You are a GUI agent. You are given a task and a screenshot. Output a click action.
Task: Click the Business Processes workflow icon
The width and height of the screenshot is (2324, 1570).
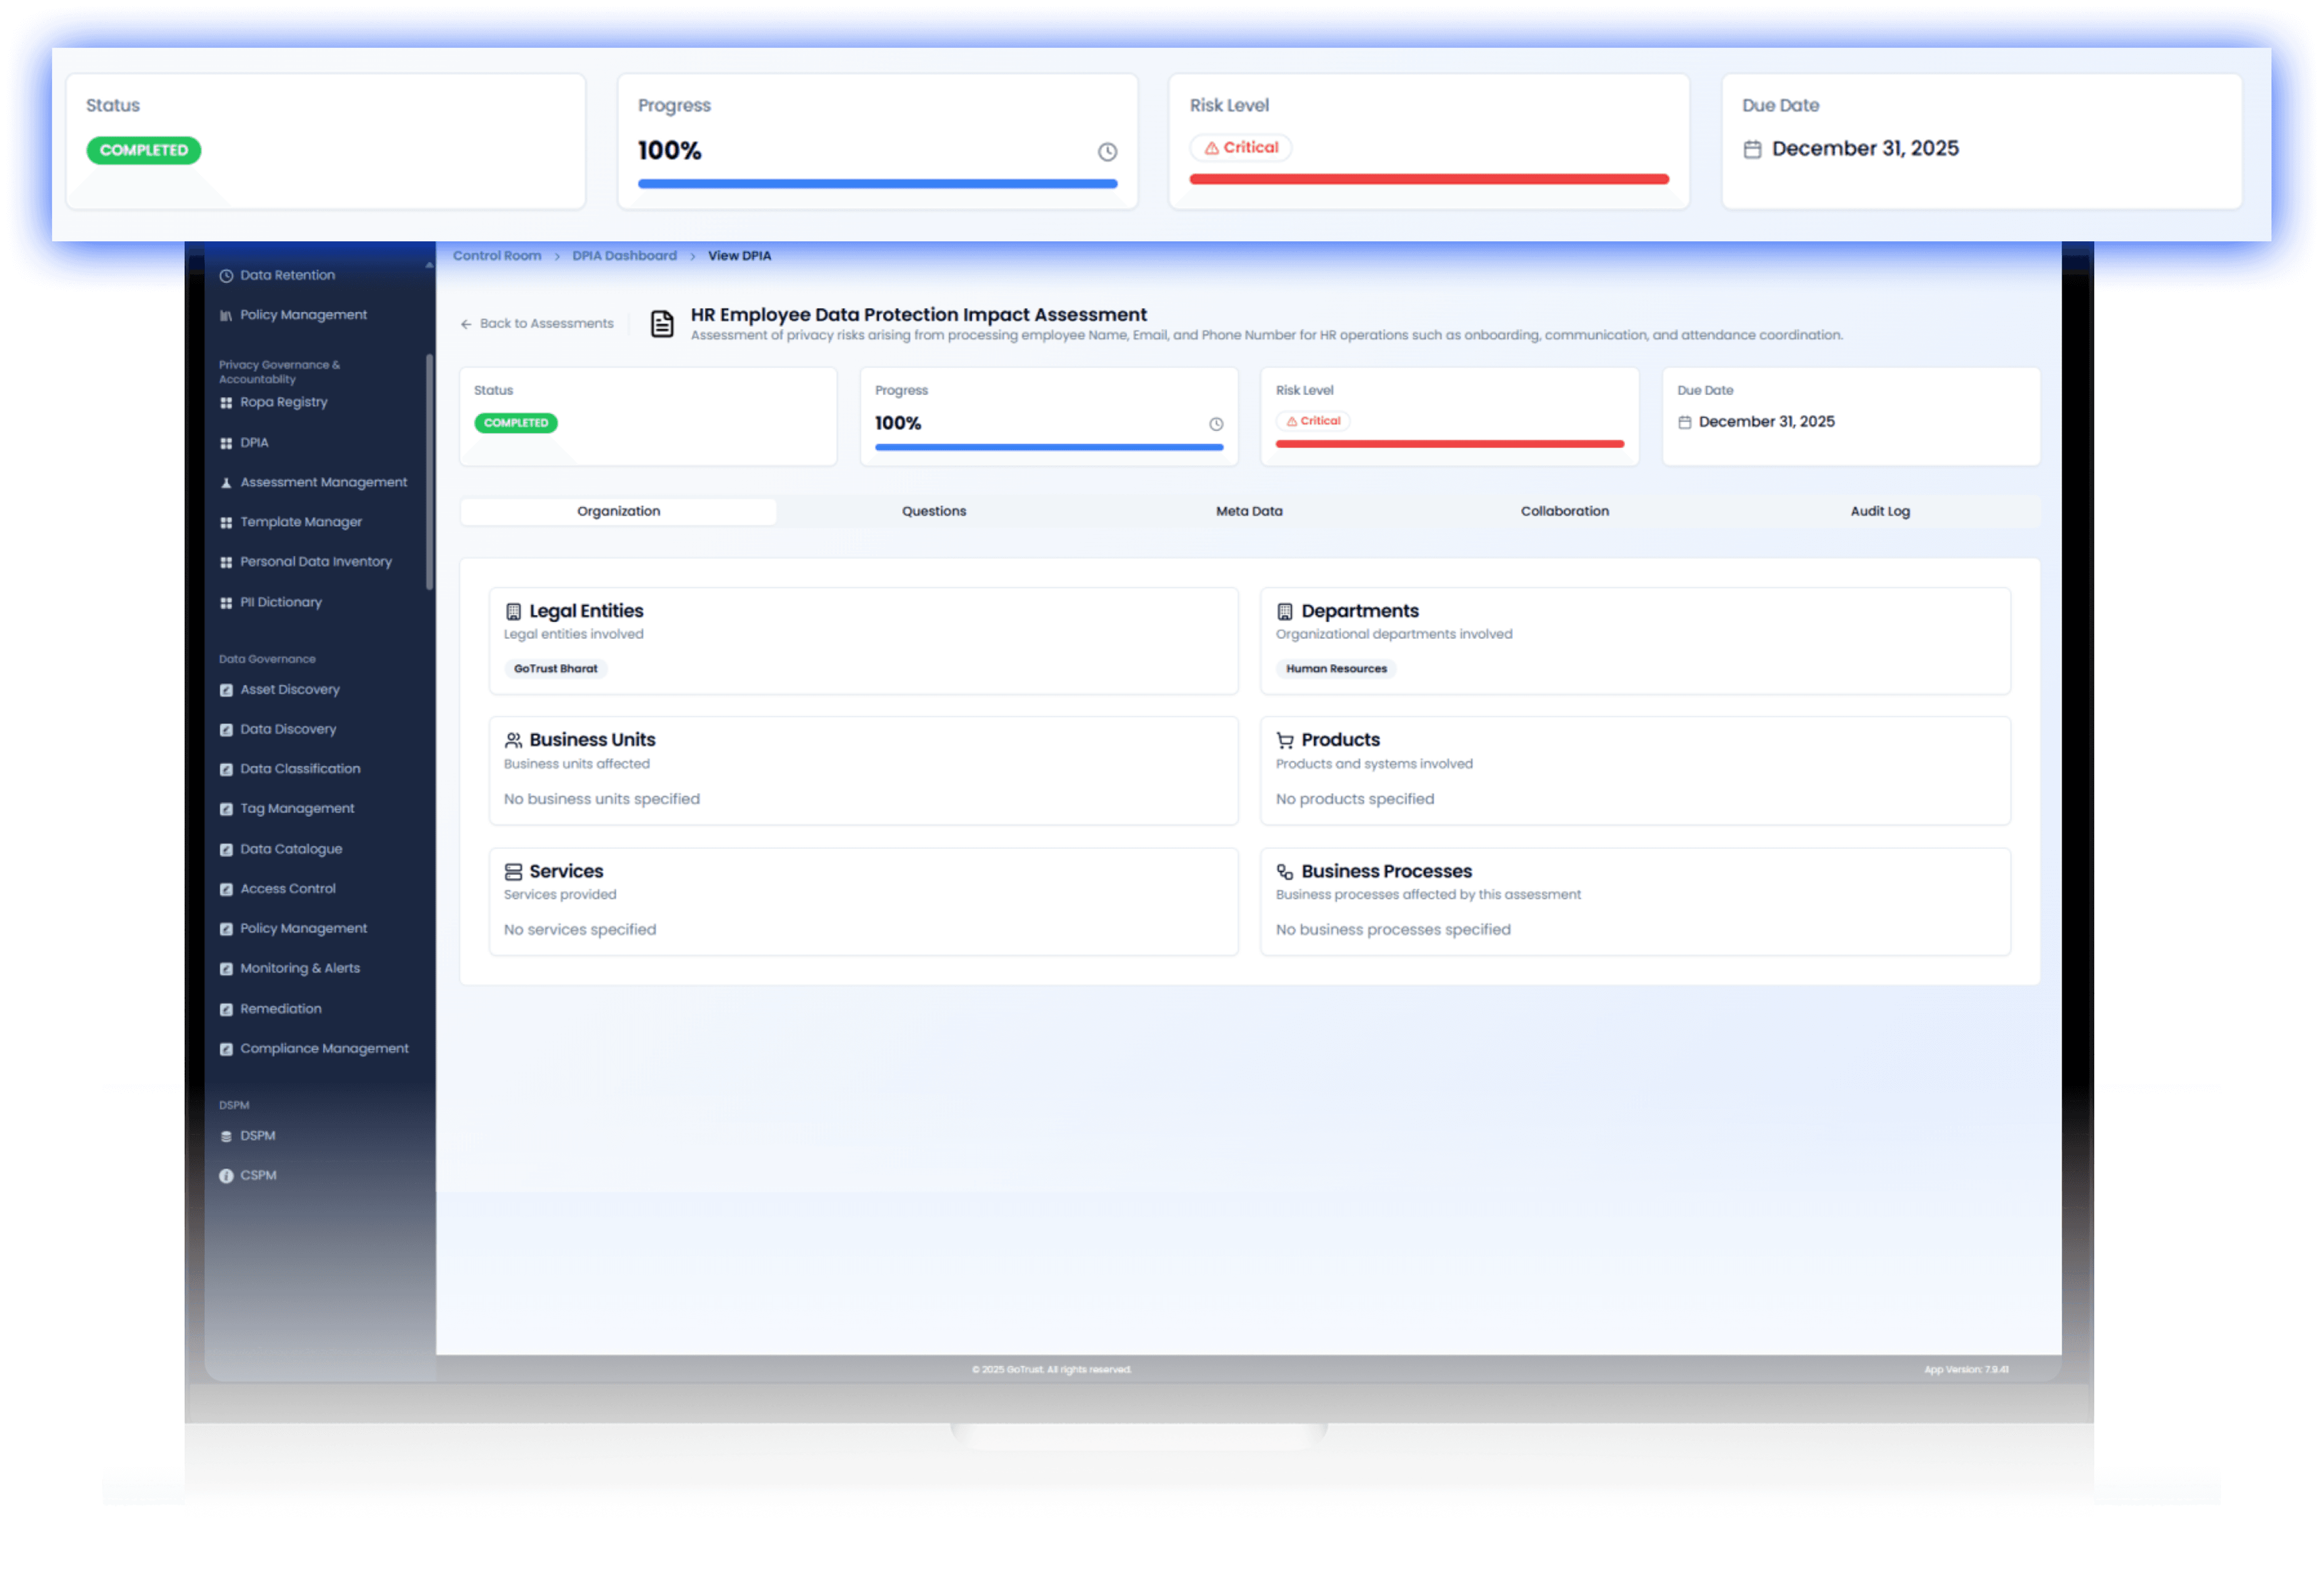coord(1285,872)
